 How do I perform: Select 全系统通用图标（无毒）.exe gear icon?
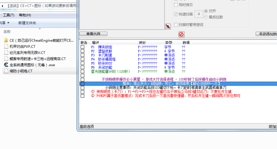[x=6, y=65]
